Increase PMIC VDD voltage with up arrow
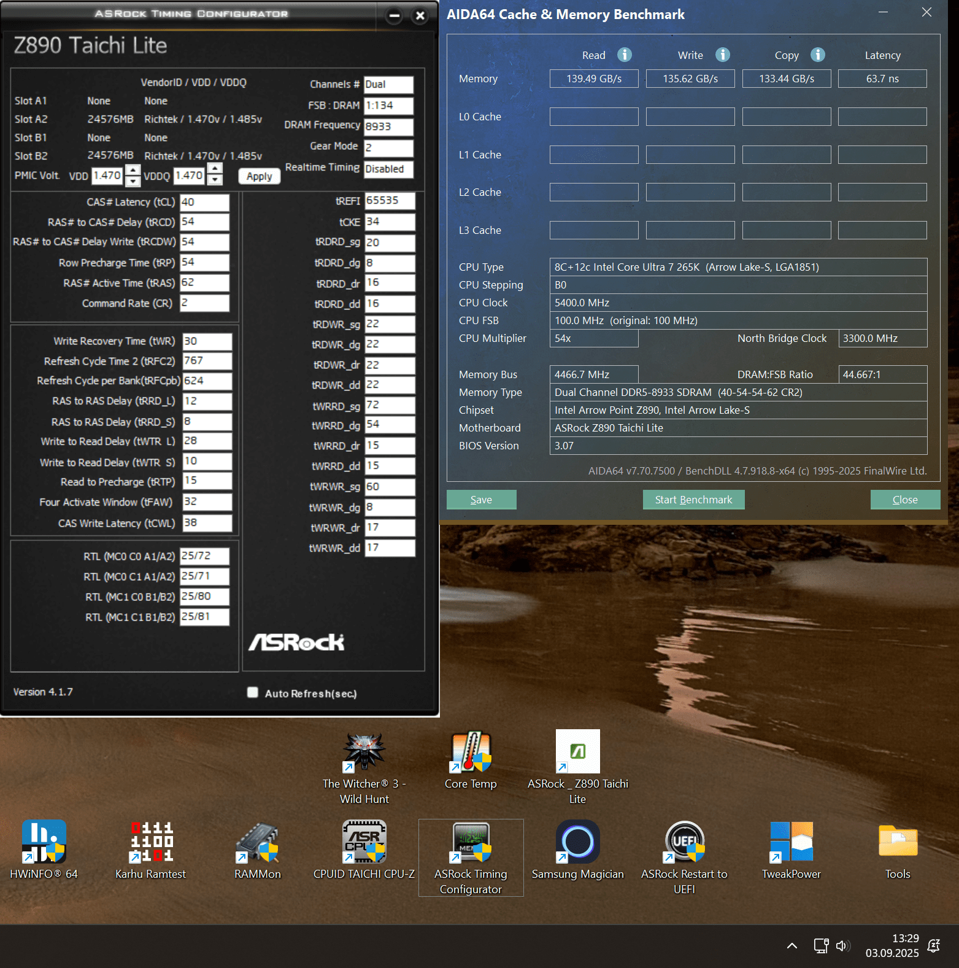This screenshot has height=968, width=959. pyautogui.click(x=133, y=170)
